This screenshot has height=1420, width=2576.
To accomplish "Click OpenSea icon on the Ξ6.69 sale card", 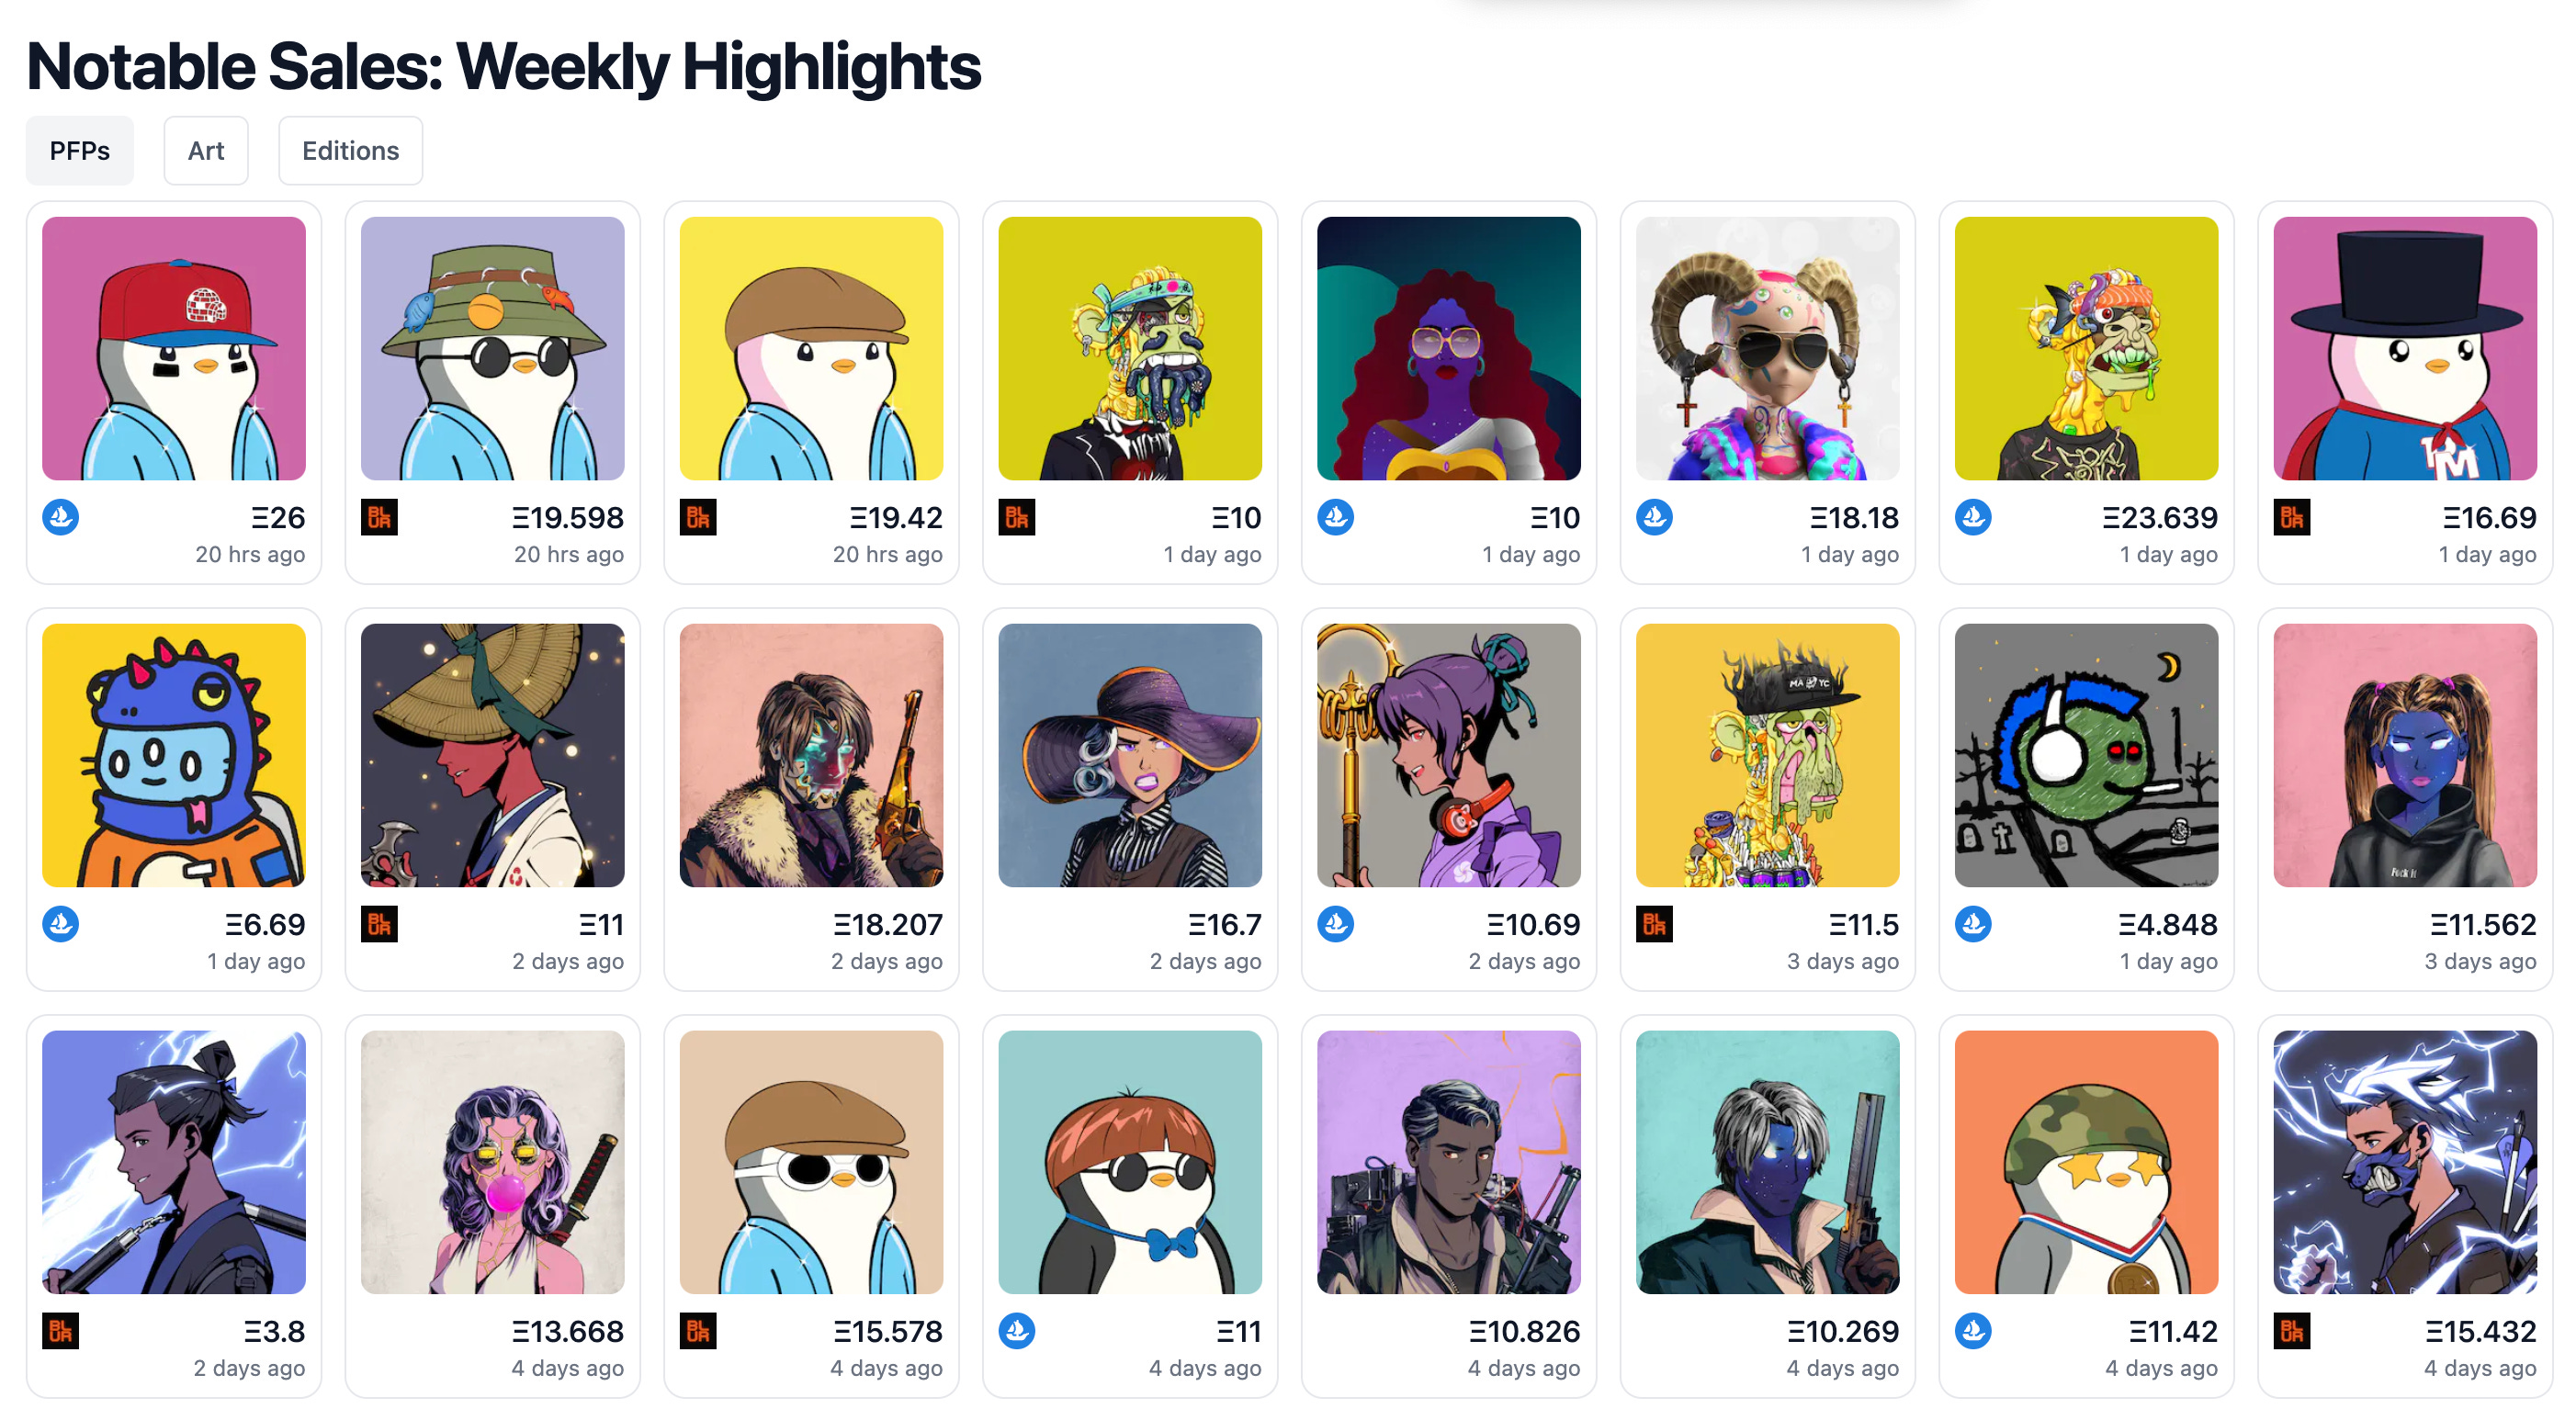I will pyautogui.click(x=61, y=924).
